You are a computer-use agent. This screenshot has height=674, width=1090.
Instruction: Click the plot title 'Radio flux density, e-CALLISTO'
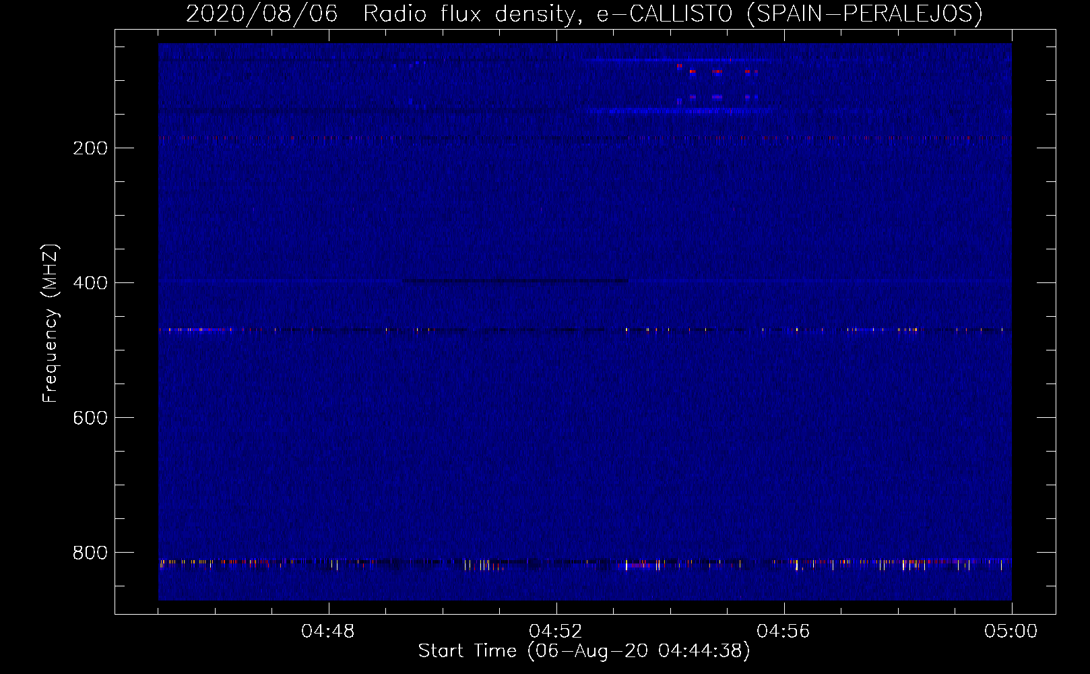coord(548,14)
